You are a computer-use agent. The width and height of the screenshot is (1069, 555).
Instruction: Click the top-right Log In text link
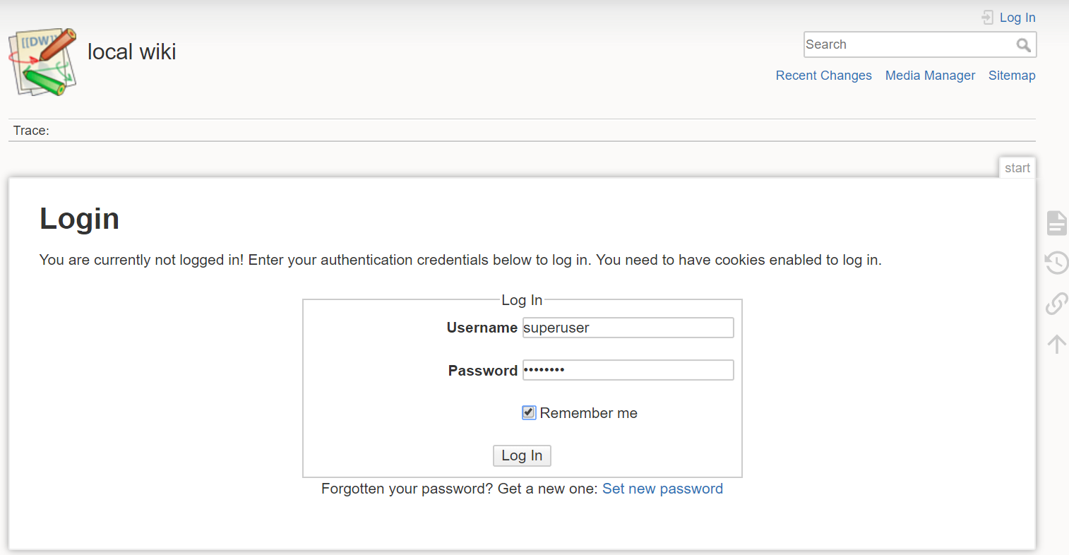1017,18
